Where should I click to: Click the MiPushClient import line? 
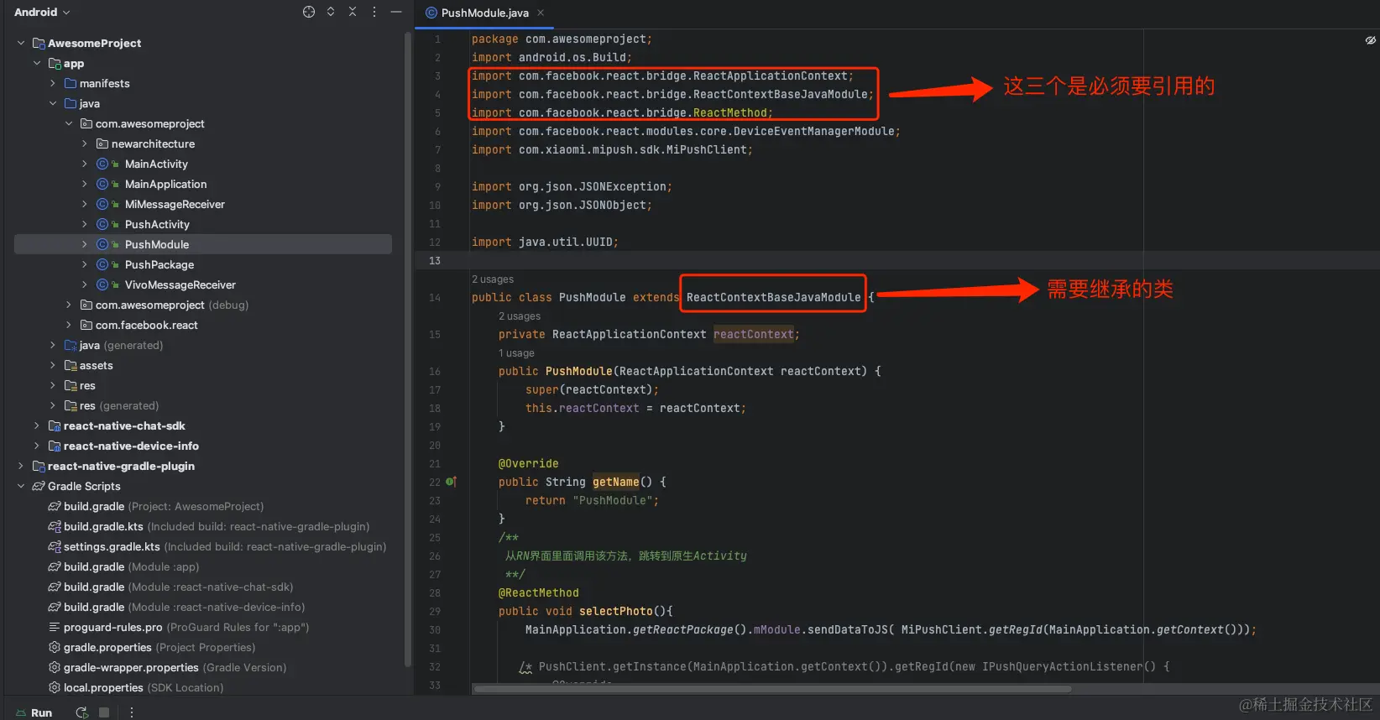(612, 149)
